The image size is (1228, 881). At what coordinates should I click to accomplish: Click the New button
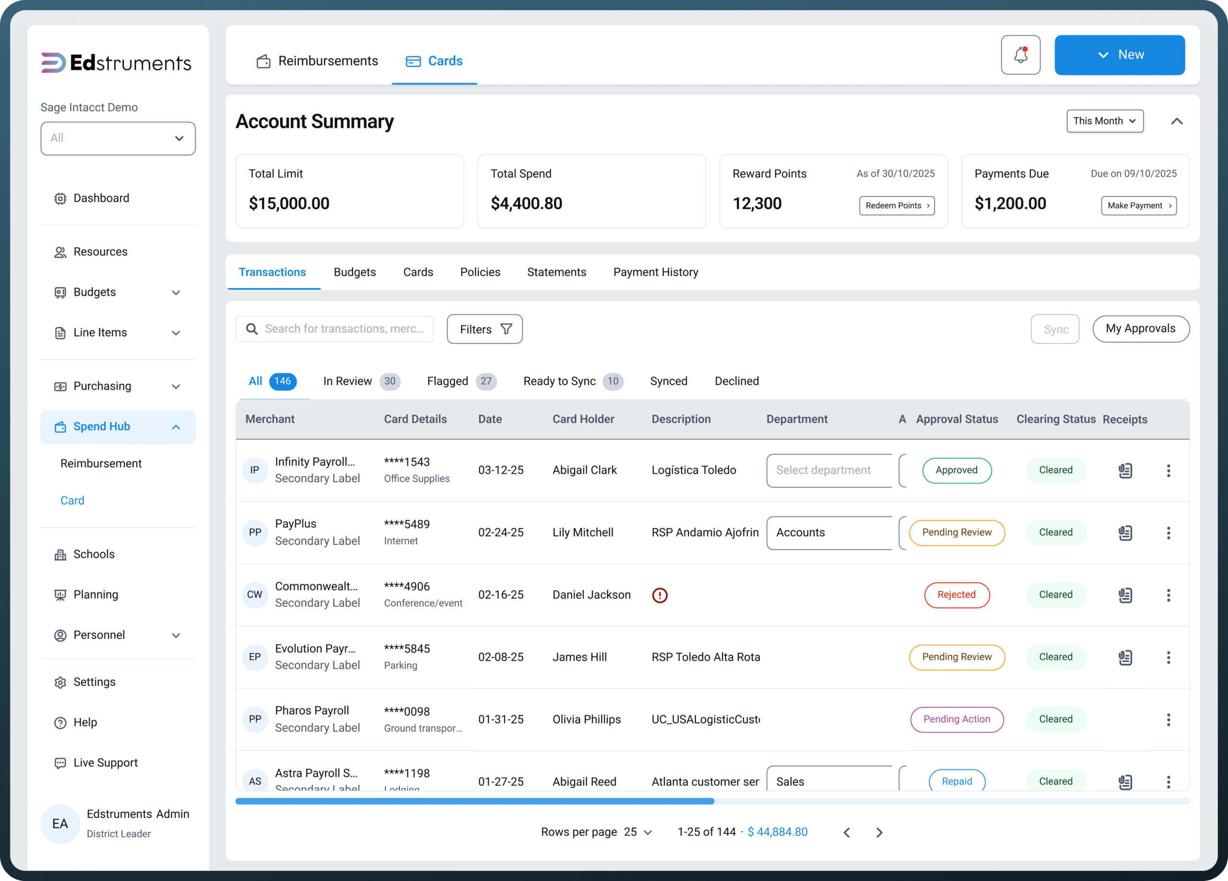pos(1119,55)
